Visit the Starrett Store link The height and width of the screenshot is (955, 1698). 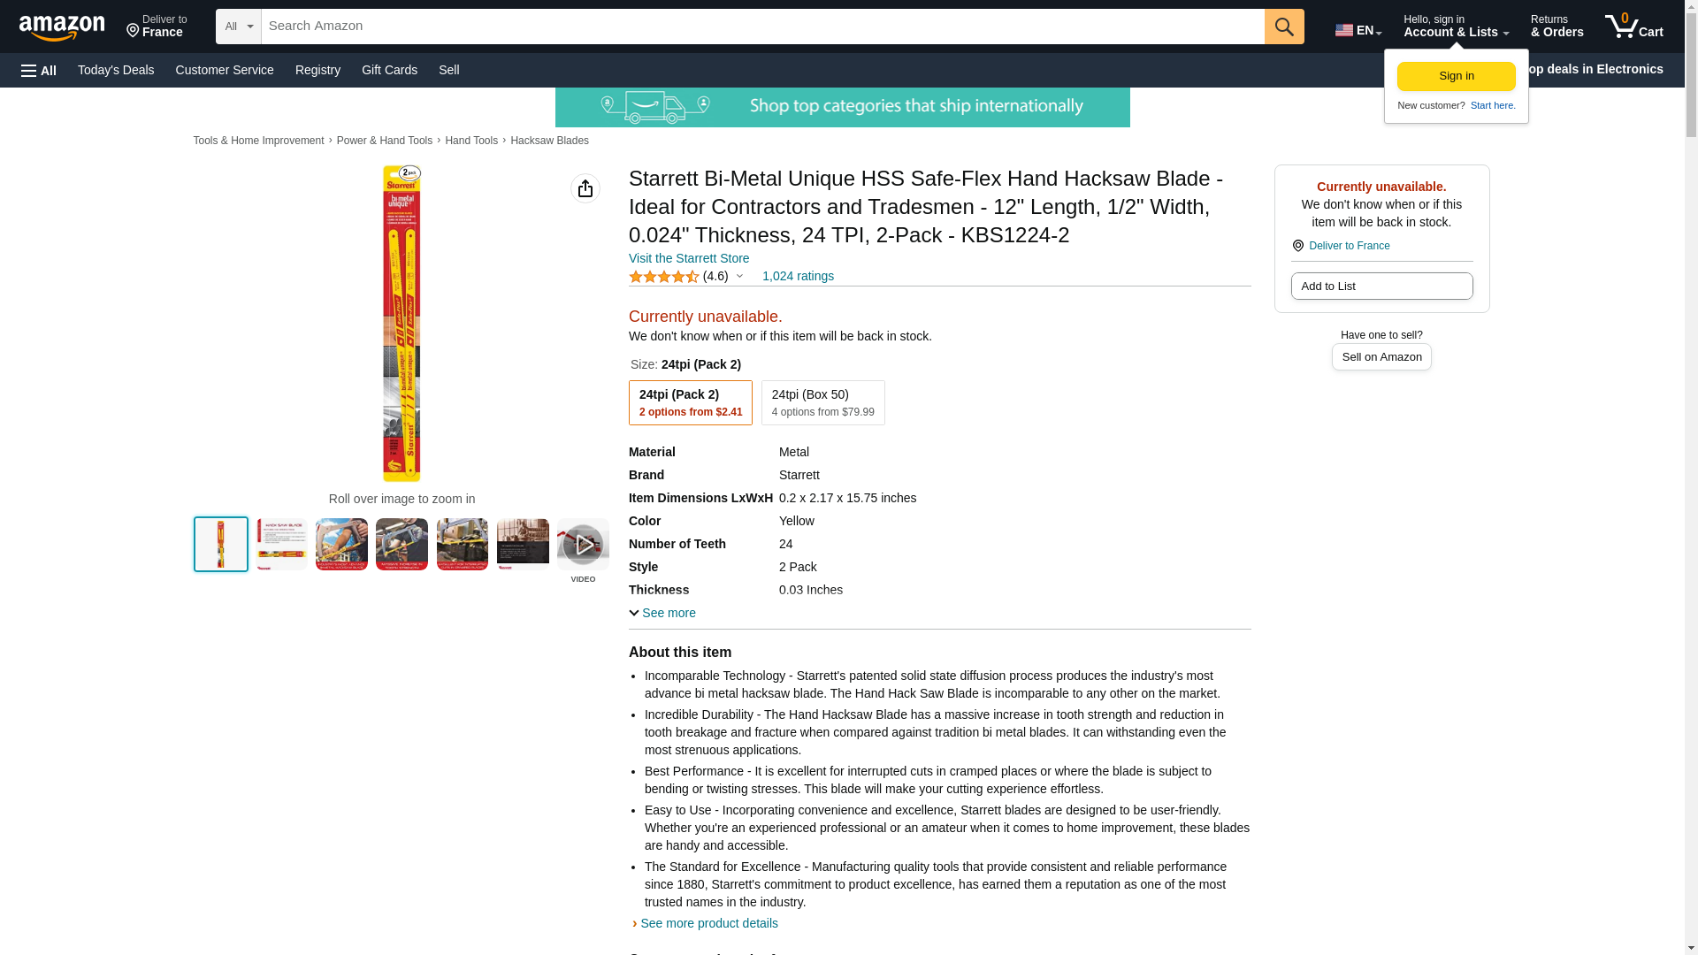coord(689,258)
